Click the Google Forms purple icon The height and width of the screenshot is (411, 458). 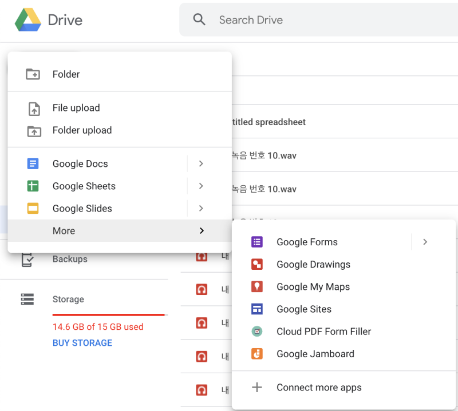[x=257, y=242]
